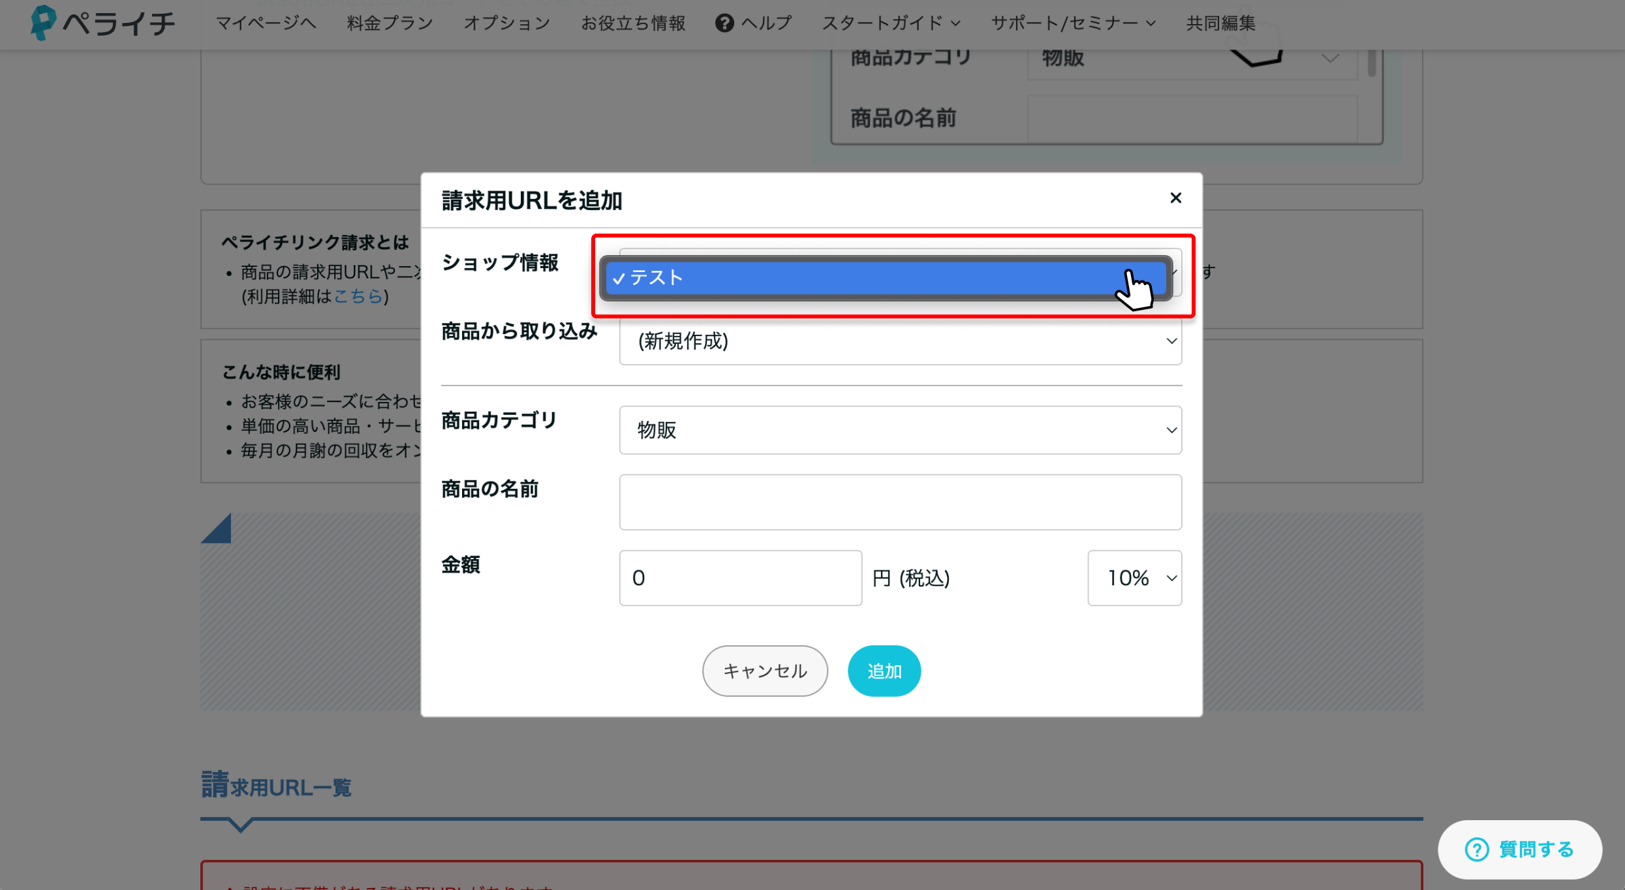Click the 金額 amount input field

740,578
